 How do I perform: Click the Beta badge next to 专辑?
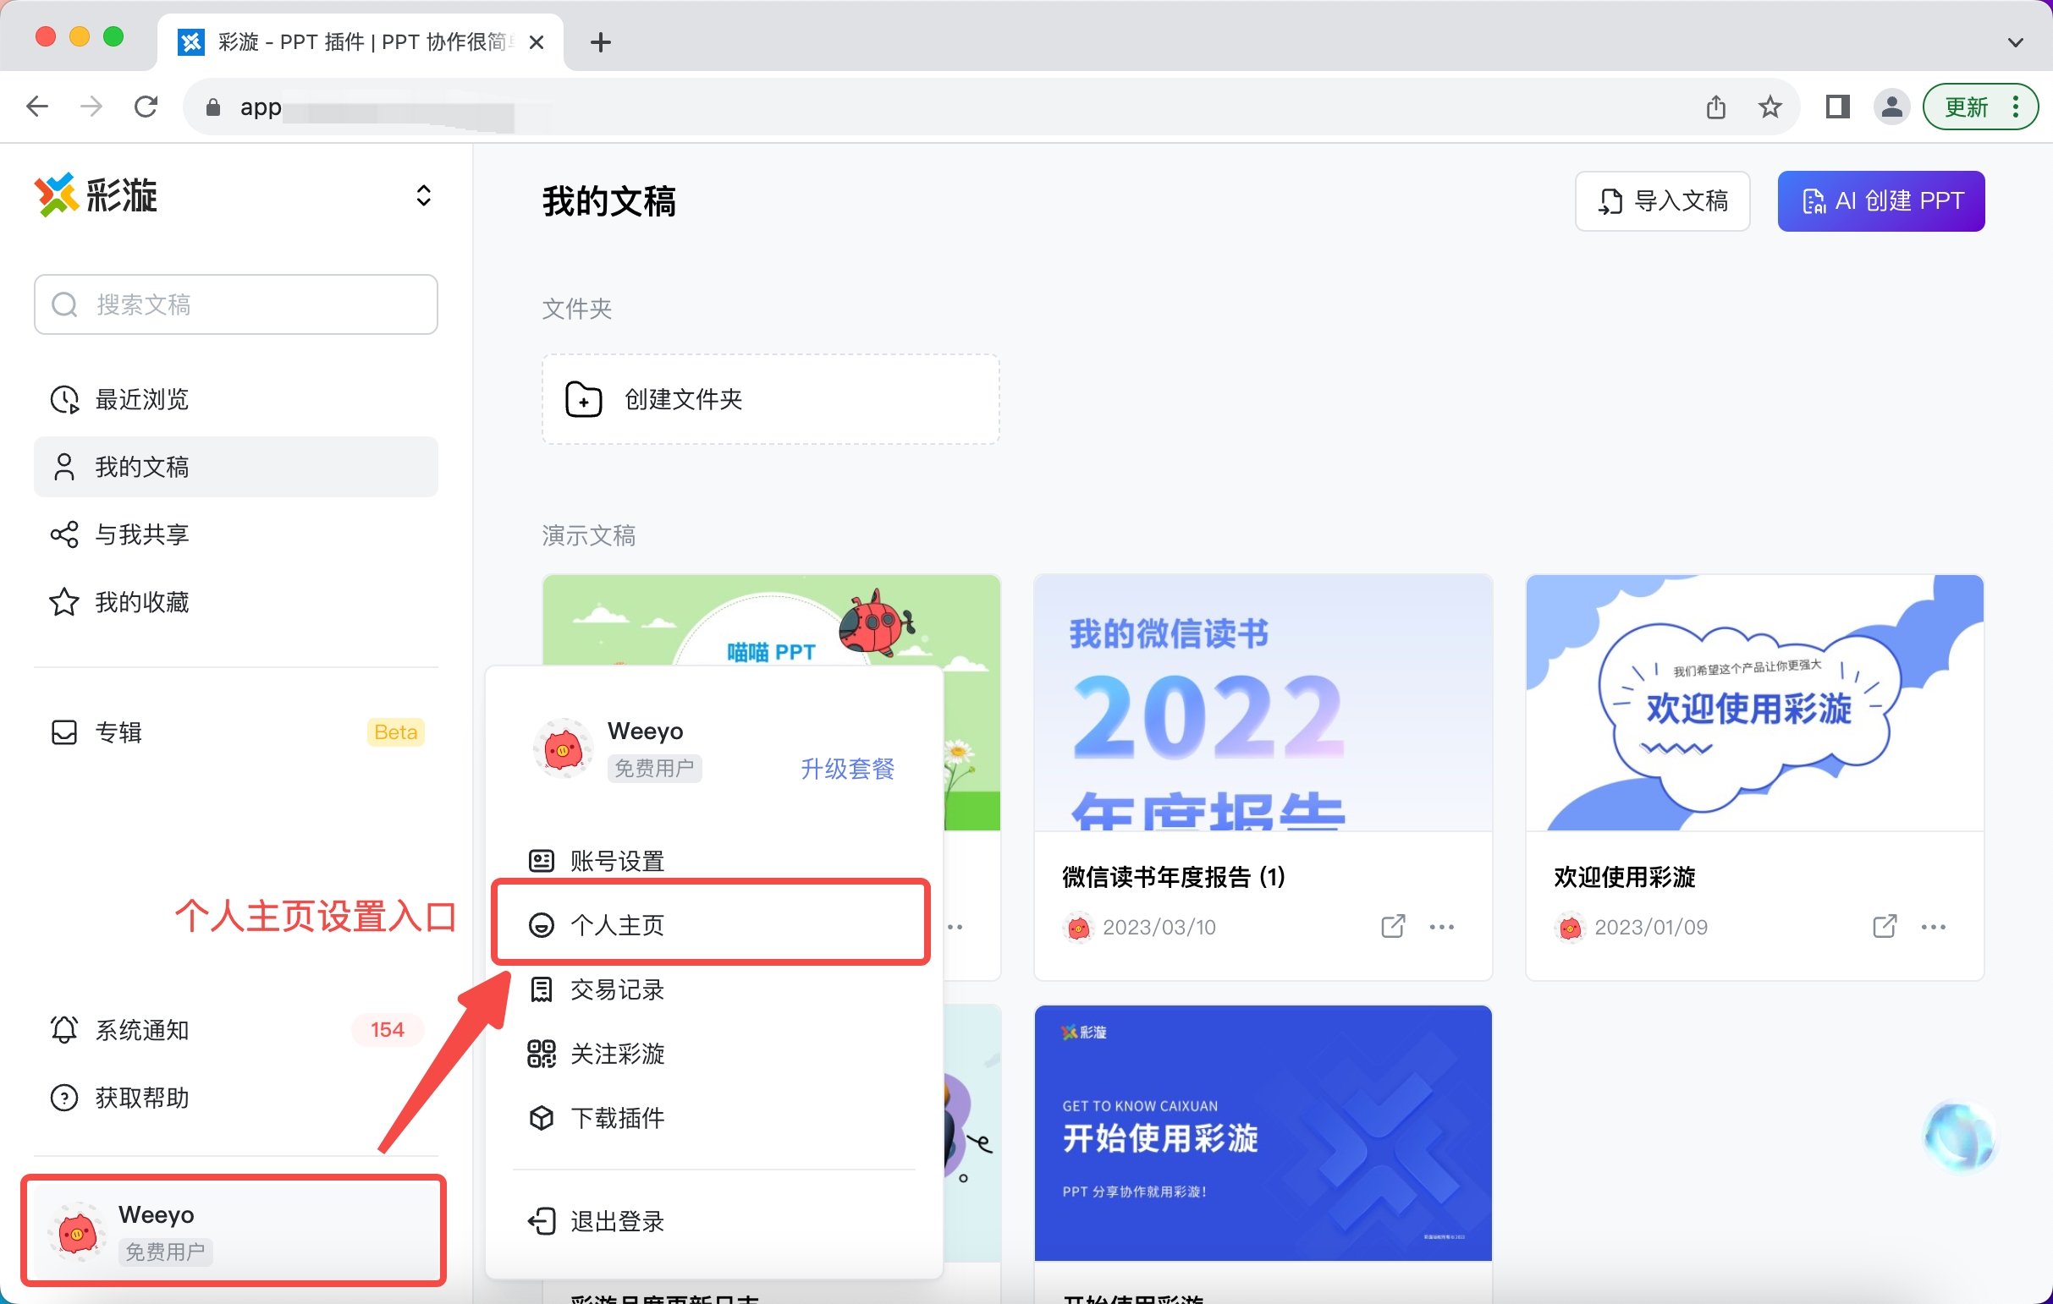(395, 731)
